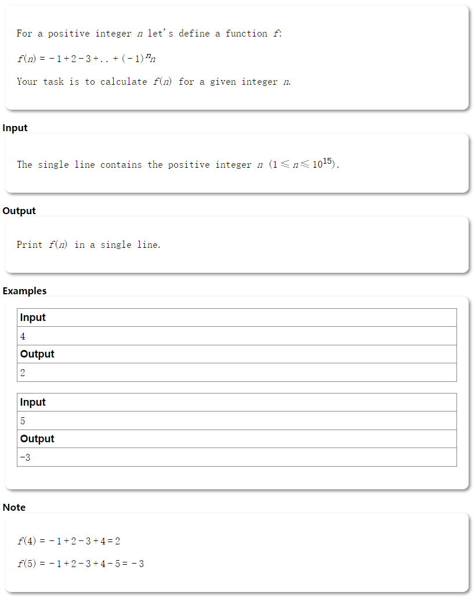Click 'For a positive integer n' sentence
Screen dimensions: 475x599
[149, 33]
